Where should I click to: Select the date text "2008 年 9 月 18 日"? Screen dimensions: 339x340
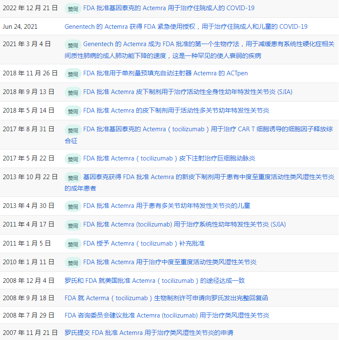point(28,298)
